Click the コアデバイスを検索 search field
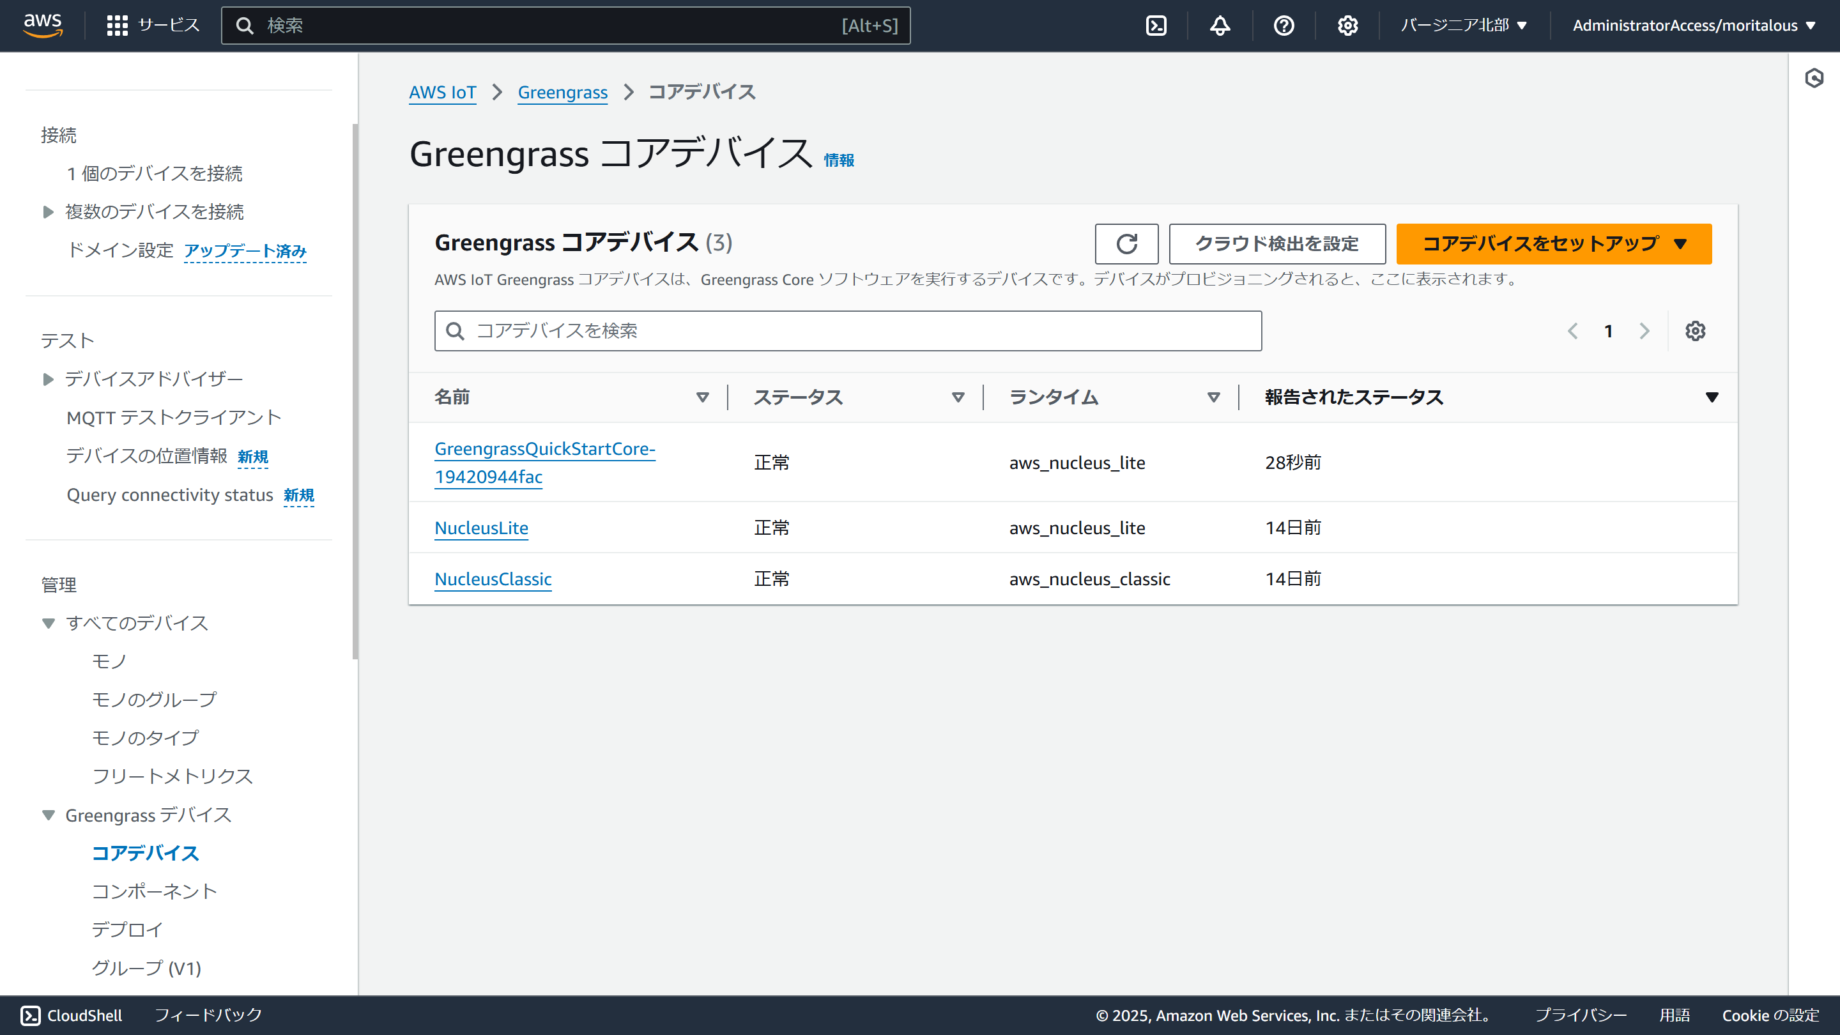The image size is (1840, 1035). [x=848, y=331]
